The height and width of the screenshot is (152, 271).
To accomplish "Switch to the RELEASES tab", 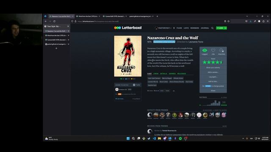I will [x=182, y=73].
